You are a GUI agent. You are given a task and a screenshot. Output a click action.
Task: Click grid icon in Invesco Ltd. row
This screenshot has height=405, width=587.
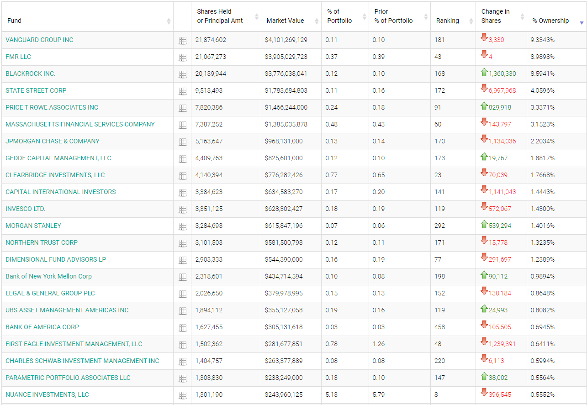point(183,210)
